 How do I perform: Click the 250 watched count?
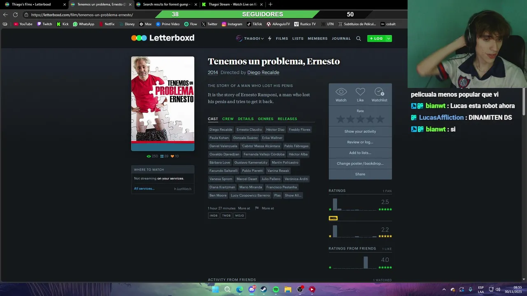click(152, 156)
